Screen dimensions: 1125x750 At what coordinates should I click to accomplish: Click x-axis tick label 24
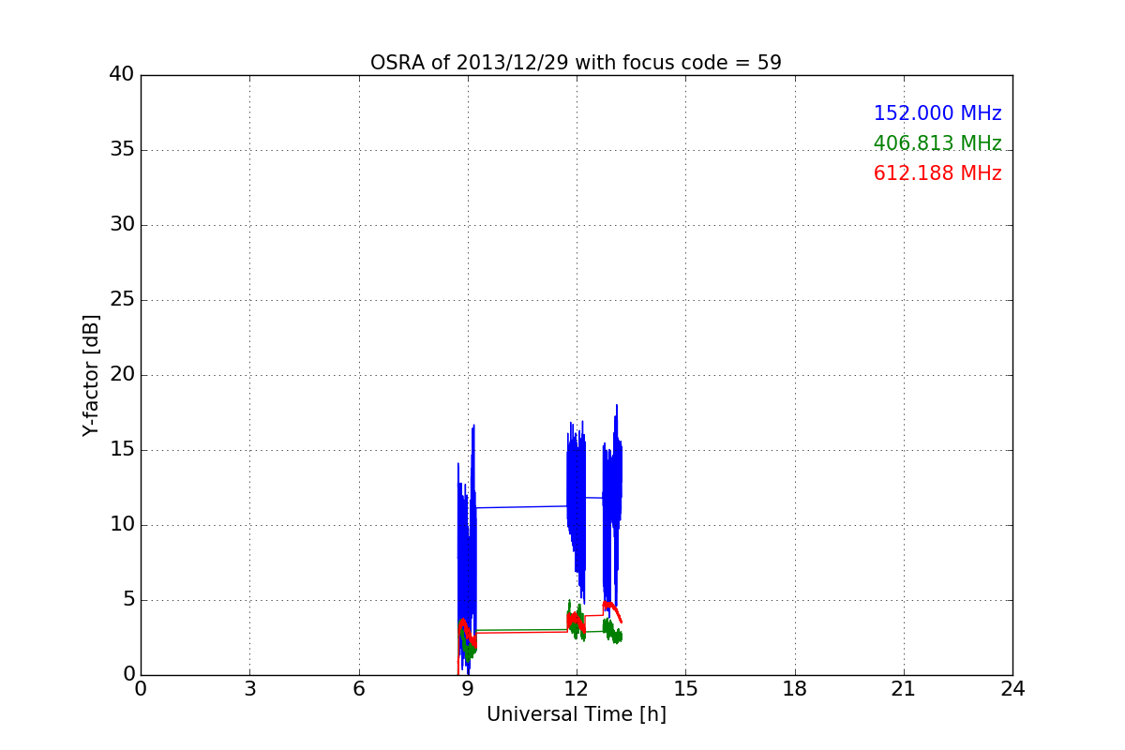1012,689
